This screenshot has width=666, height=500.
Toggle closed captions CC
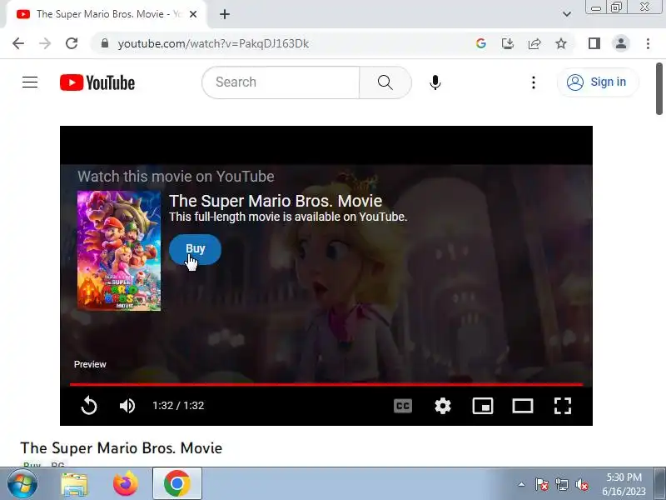pos(403,406)
